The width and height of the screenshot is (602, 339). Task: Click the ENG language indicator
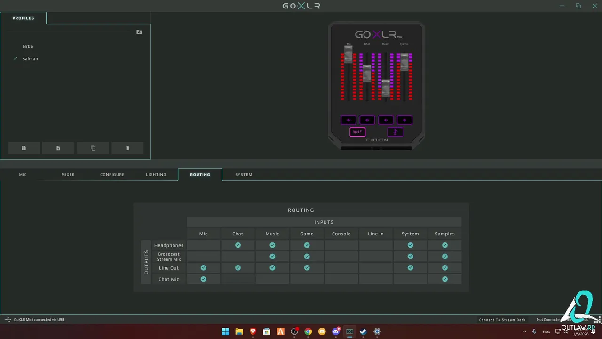tap(546, 332)
